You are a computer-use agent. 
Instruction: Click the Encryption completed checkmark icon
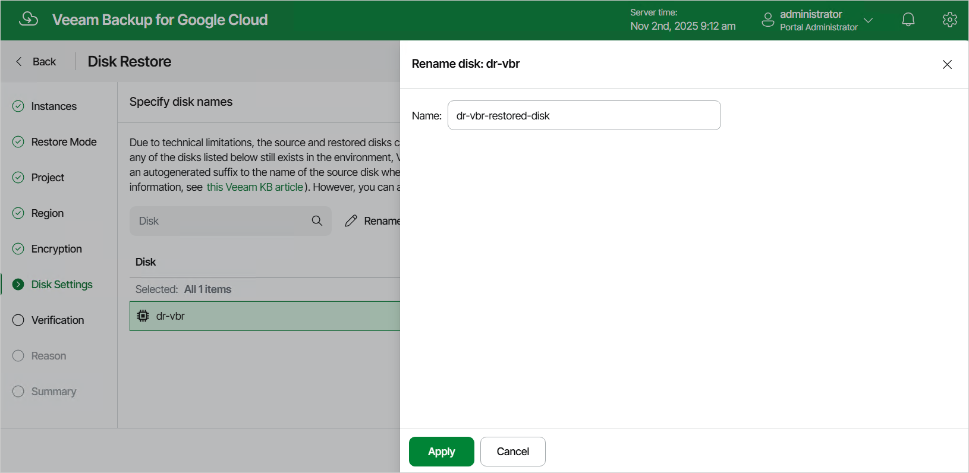[18, 249]
